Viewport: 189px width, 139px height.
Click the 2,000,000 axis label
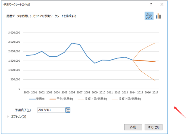pyautogui.click(x=14, y=51)
